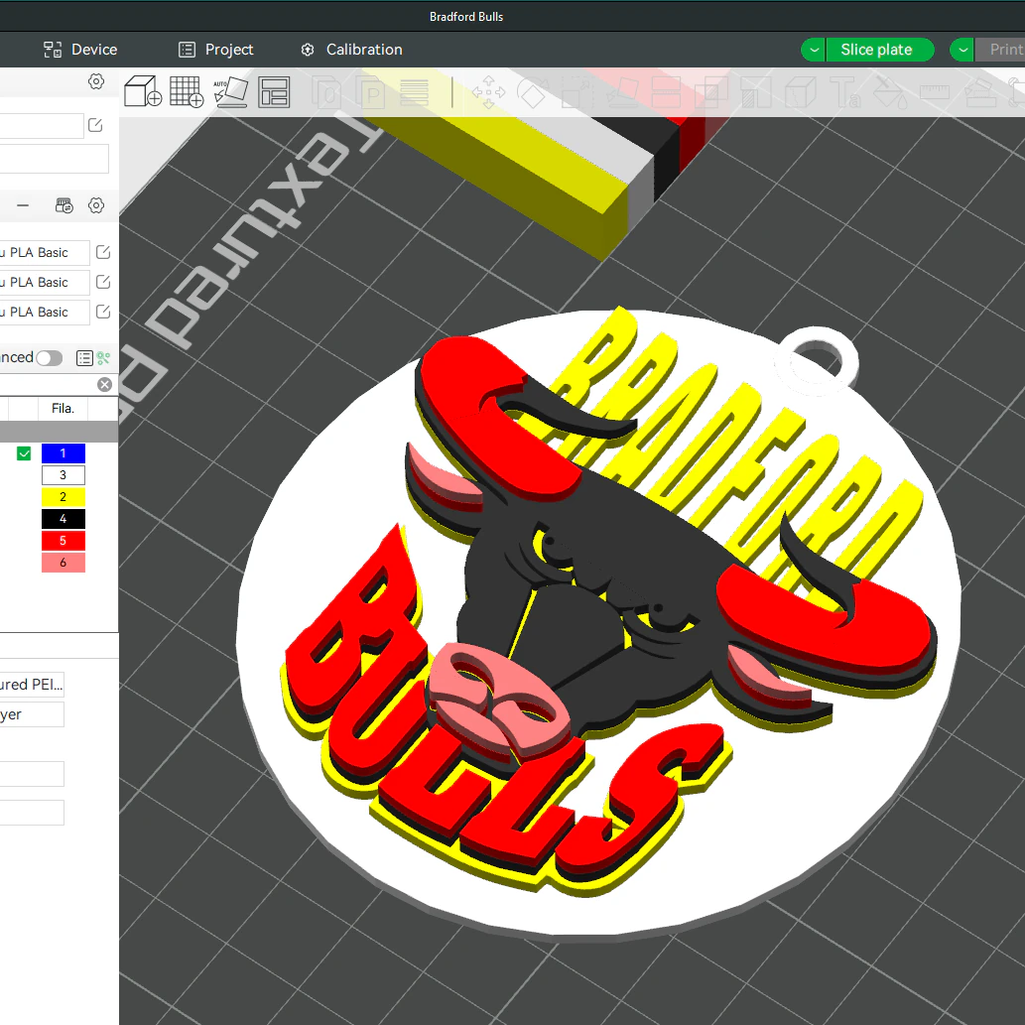This screenshot has height=1025, width=1025.
Task: Click the Arrange all objects icon
Action: click(274, 92)
